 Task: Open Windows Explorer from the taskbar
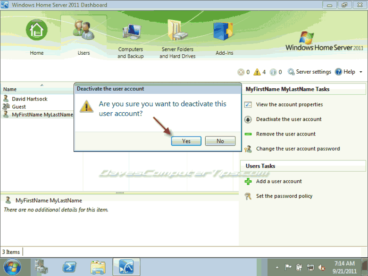(x=98, y=268)
